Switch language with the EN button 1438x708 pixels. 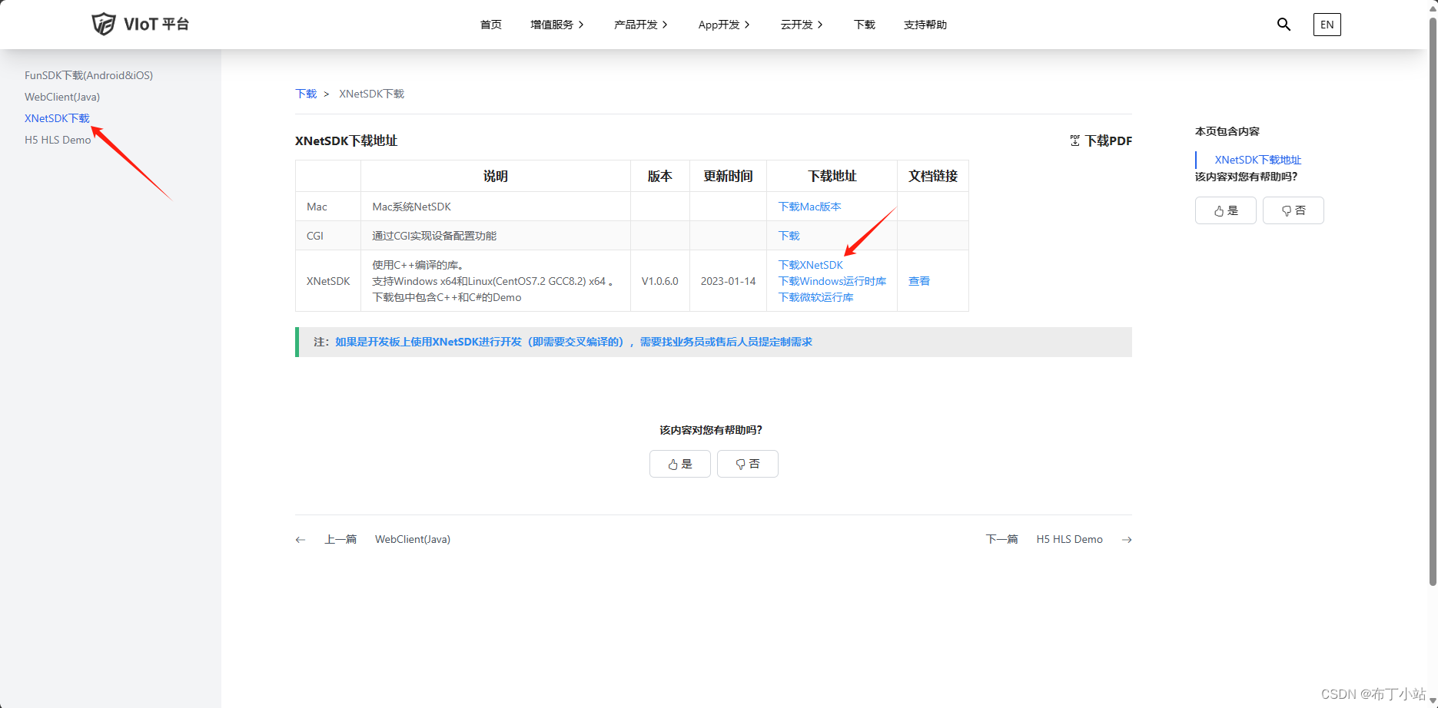pyautogui.click(x=1327, y=25)
